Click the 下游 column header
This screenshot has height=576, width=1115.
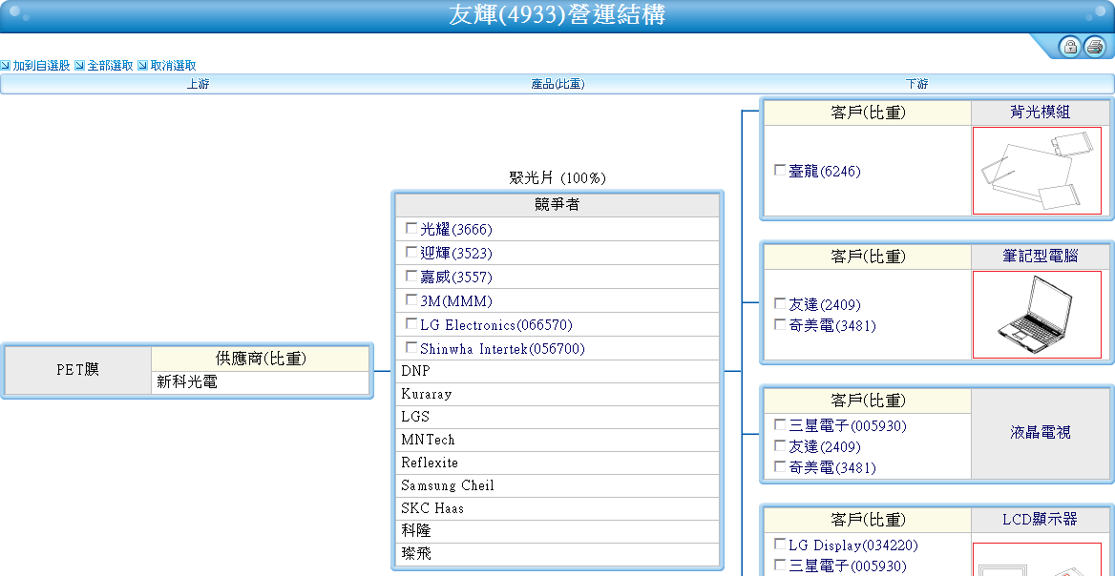(917, 84)
